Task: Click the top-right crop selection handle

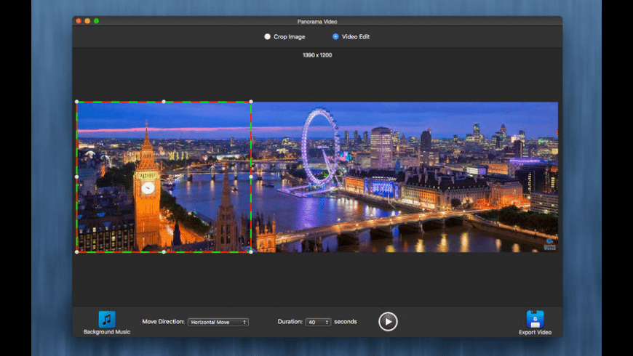Action: tap(251, 102)
